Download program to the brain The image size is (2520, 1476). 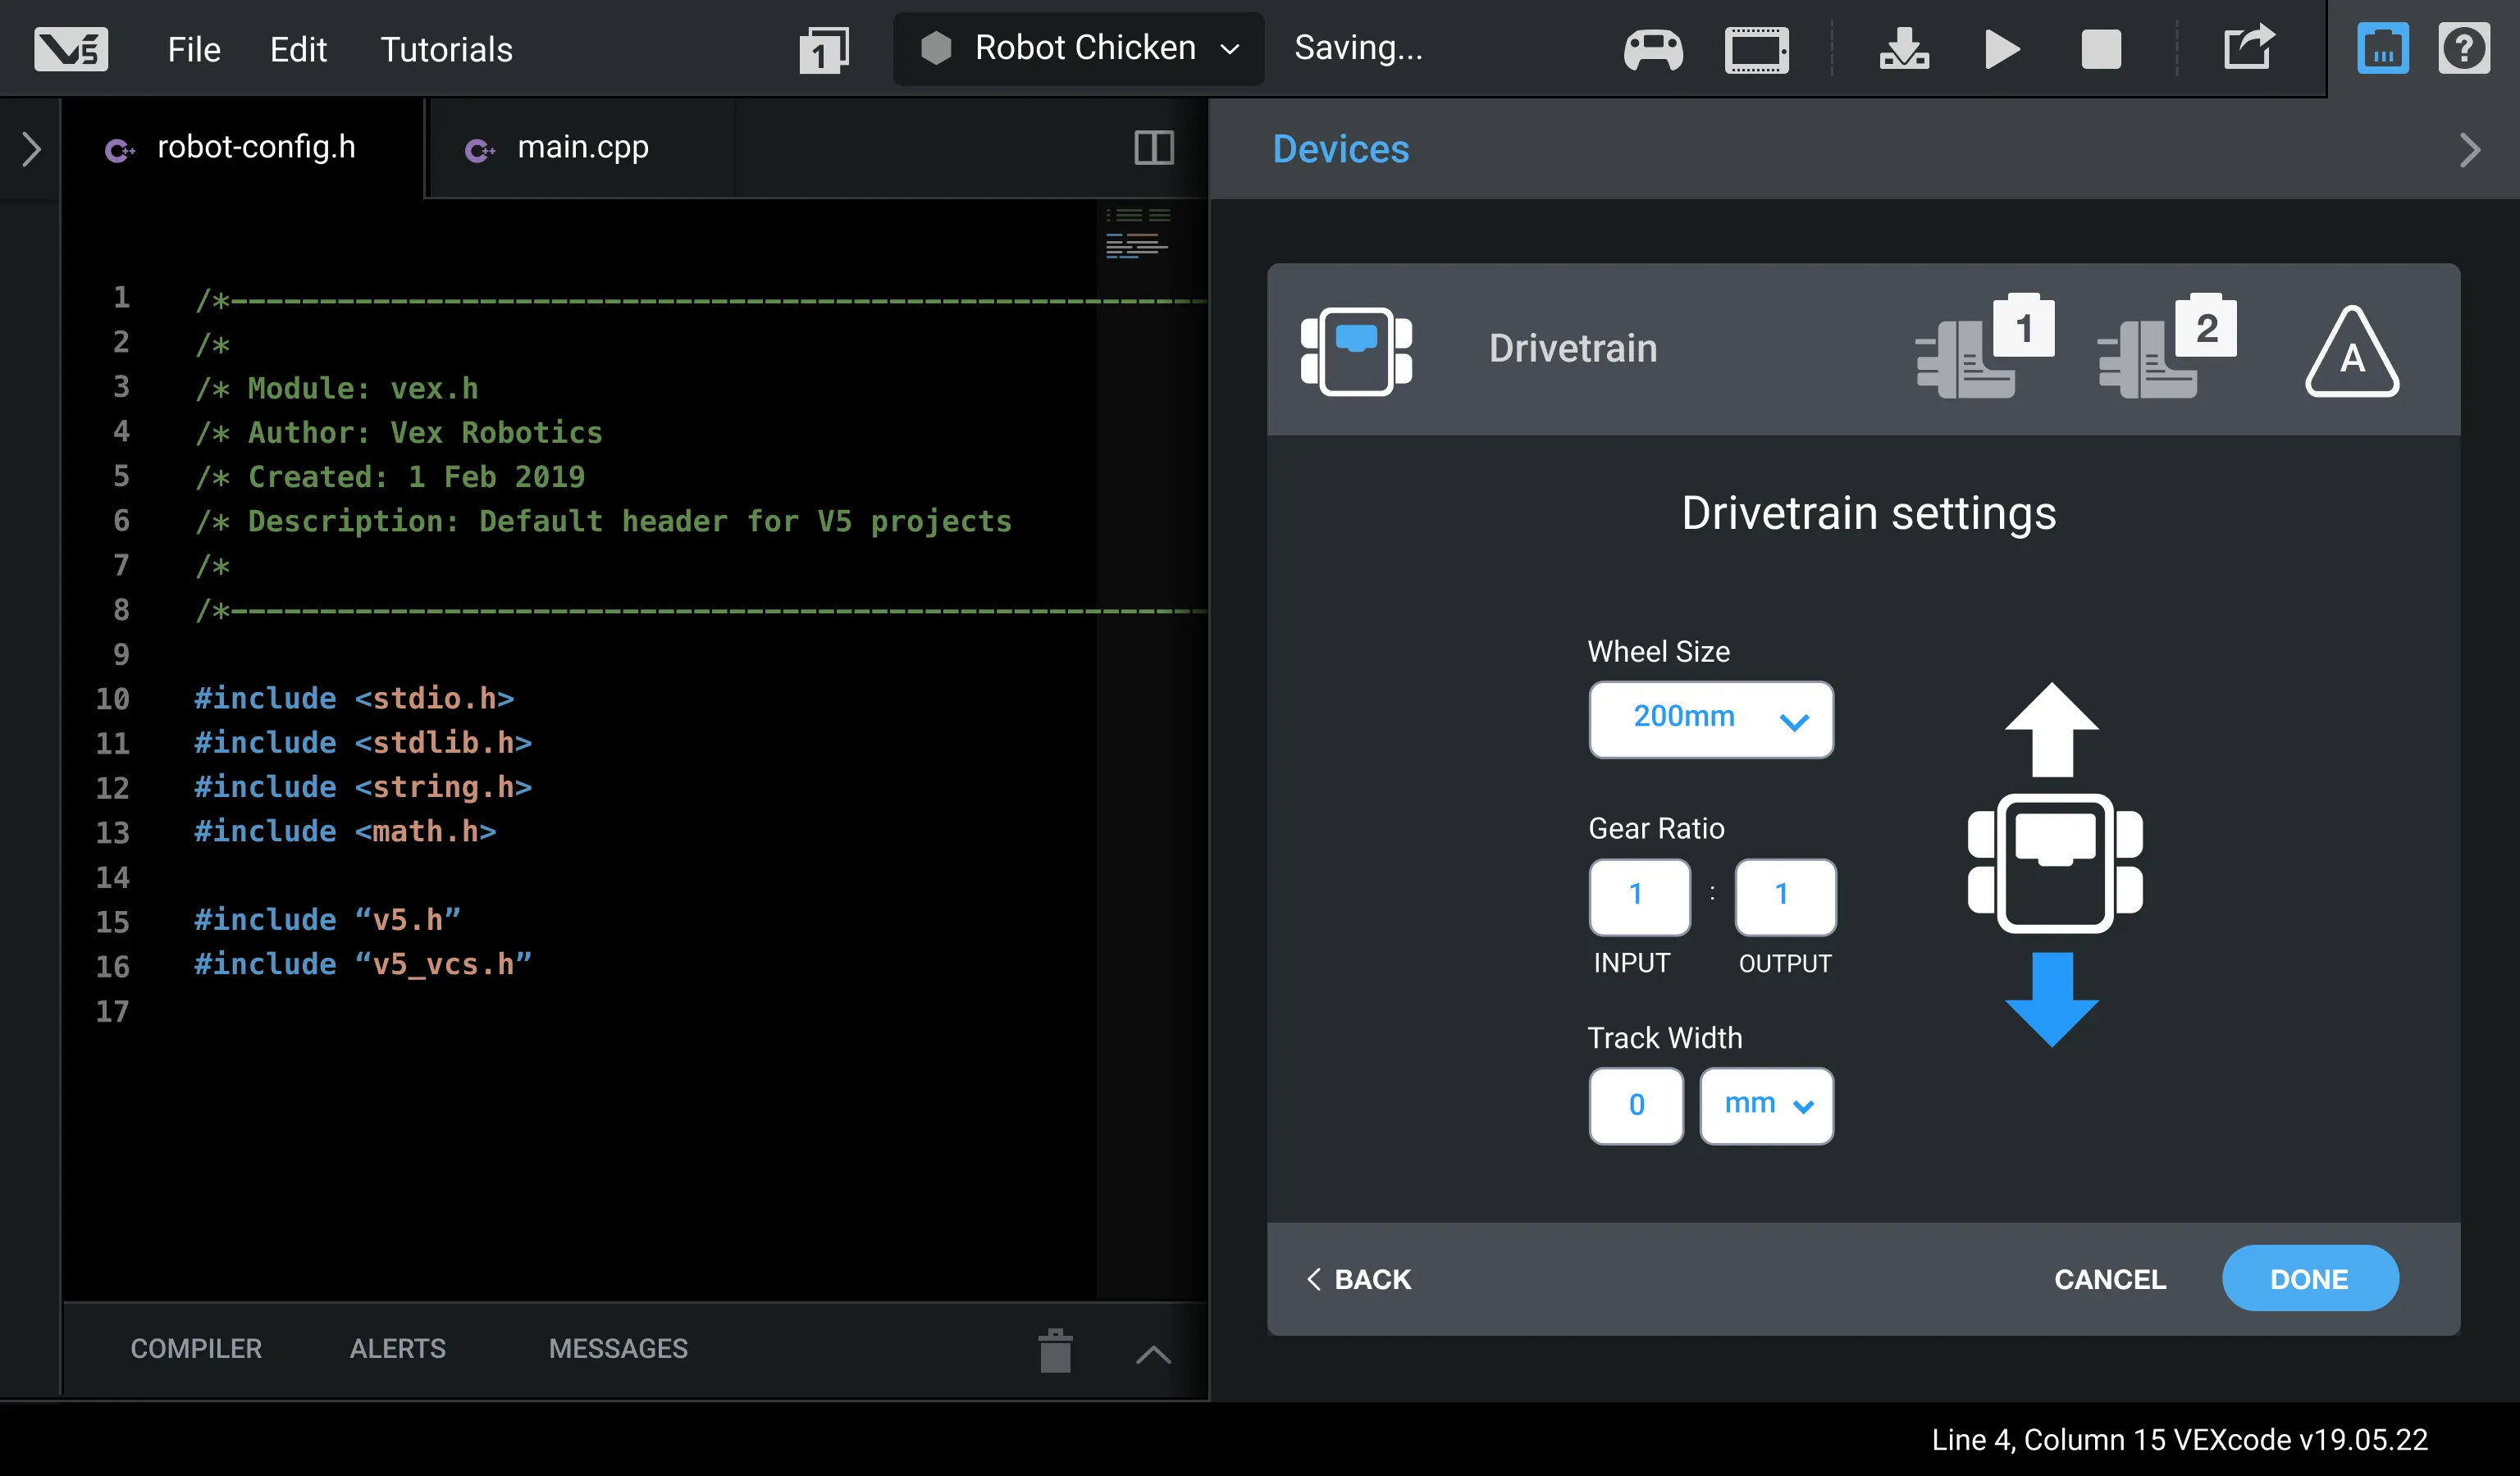tap(1903, 49)
